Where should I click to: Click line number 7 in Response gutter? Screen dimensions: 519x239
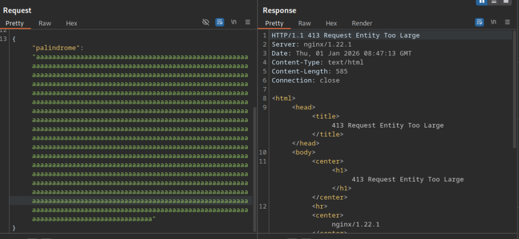pos(265,89)
